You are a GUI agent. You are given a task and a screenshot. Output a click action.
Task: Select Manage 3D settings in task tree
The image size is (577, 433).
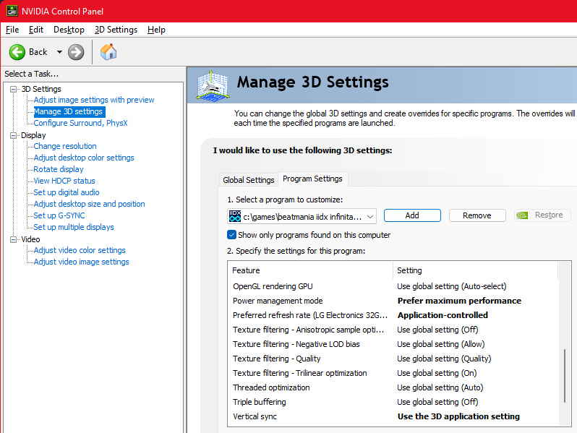(x=68, y=111)
